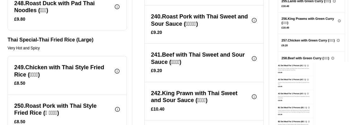This screenshot has height=125, width=350.
Task: Select 249 Chicken with Thai Style Fried Rice
Action: coord(59,71)
